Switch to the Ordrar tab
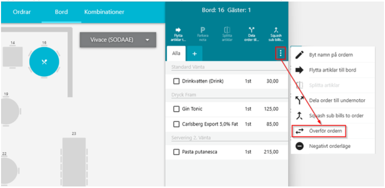385x188 pixels. (x=22, y=12)
